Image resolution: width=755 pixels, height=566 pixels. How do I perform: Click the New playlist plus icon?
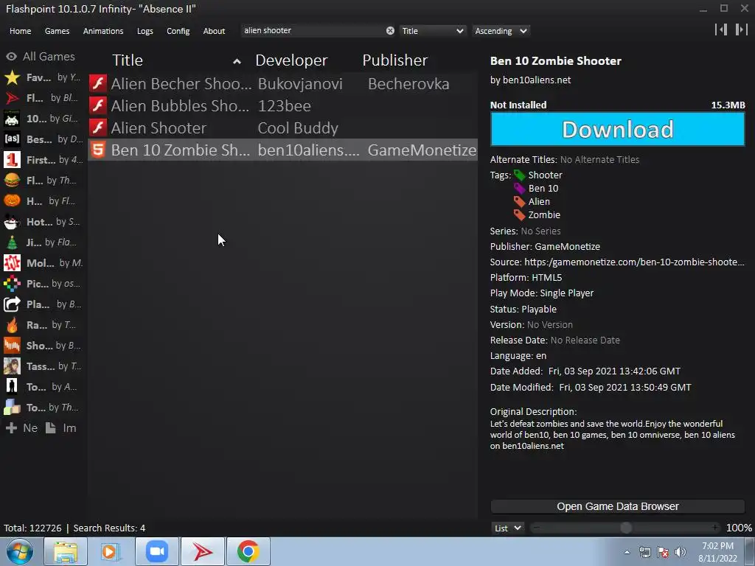(x=11, y=428)
